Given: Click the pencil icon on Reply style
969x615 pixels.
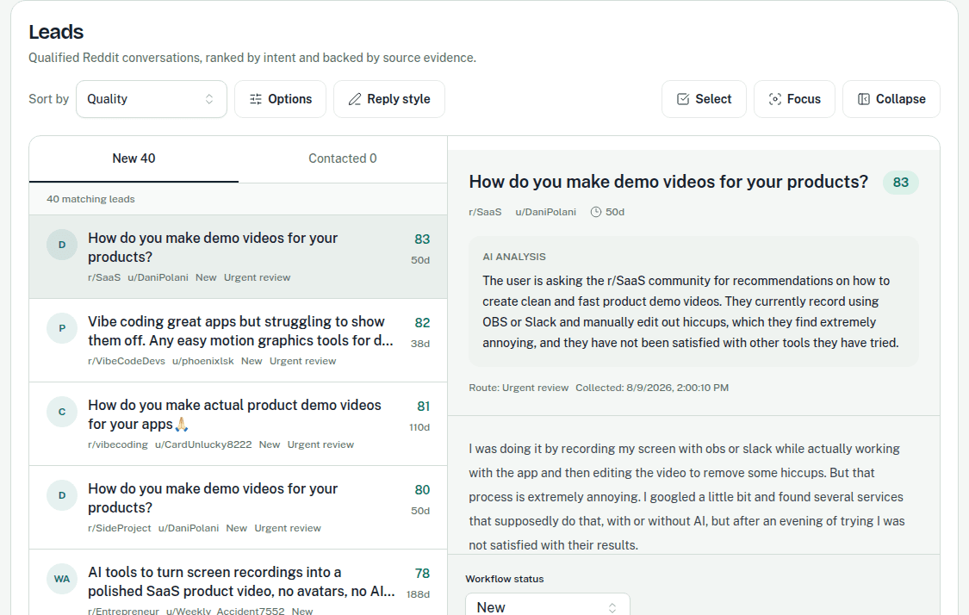Looking at the screenshot, I should pyautogui.click(x=355, y=99).
